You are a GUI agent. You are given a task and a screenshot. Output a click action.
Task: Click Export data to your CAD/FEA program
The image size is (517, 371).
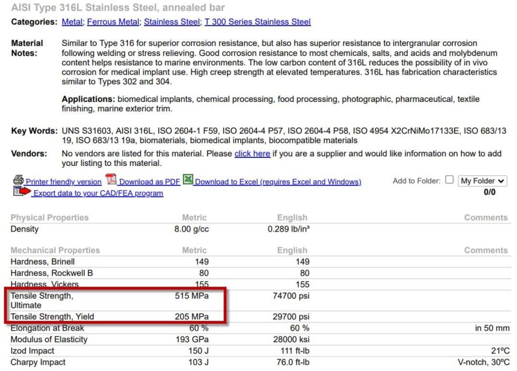click(98, 193)
